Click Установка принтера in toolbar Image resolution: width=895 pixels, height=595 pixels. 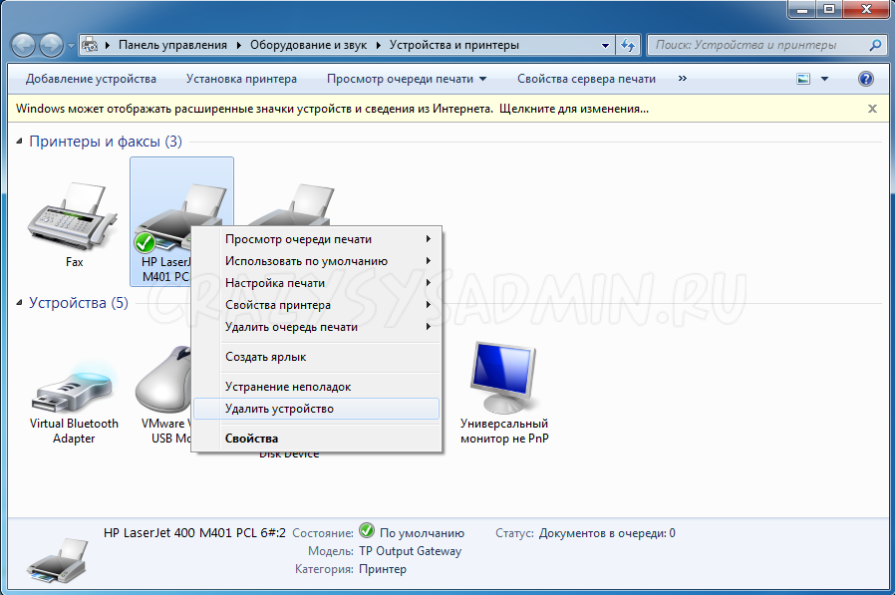(241, 79)
